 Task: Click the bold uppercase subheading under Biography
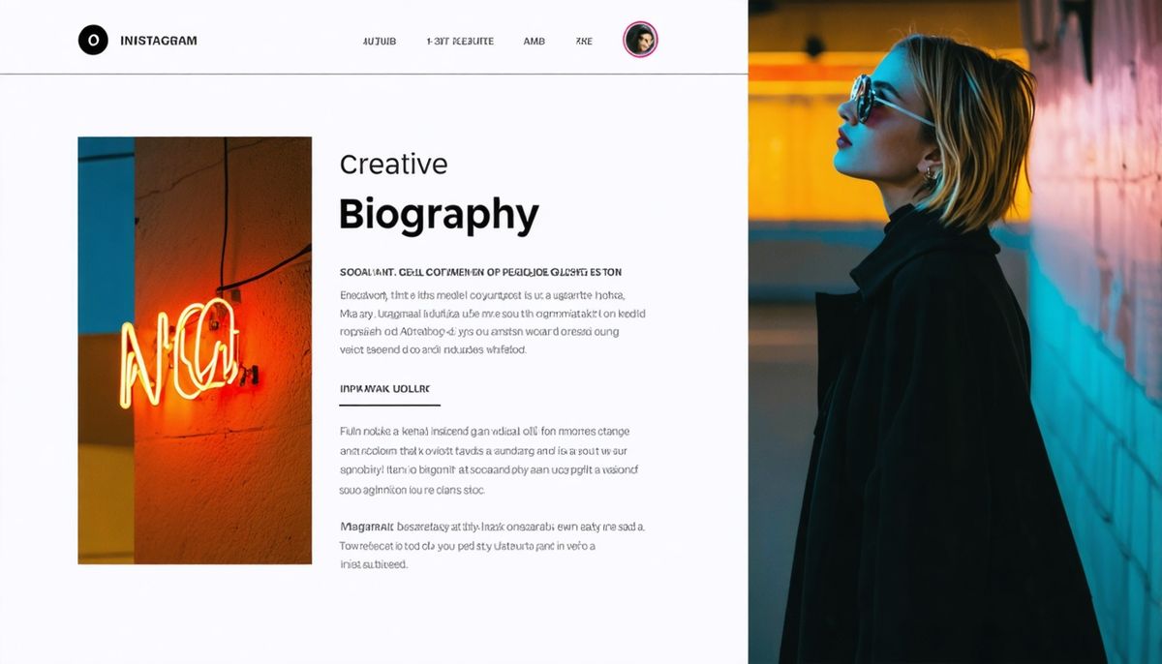tap(480, 273)
